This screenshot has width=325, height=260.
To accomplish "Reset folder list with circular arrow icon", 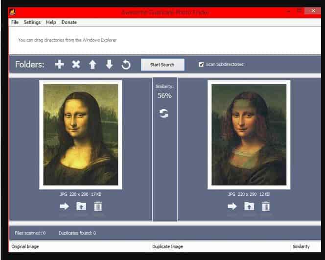I will [126, 65].
